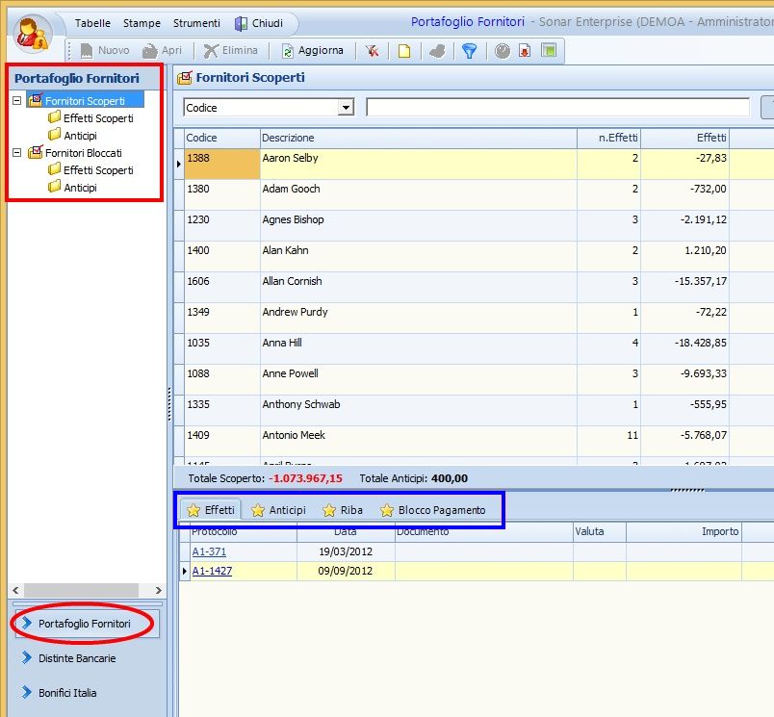The image size is (774, 717).
Task: Click the Aggiorna refresh toolbar button
Action: 312,51
